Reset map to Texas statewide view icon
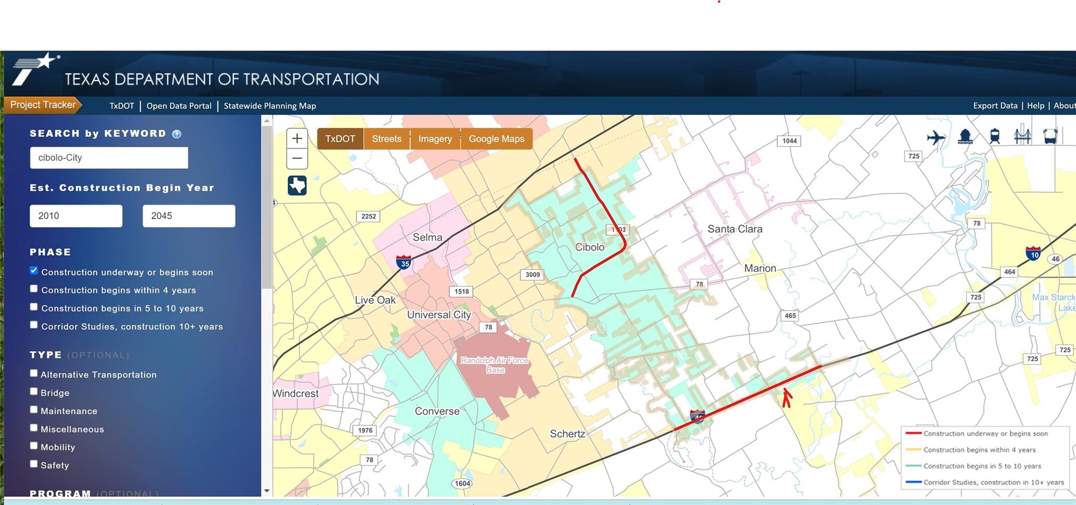 click(297, 185)
